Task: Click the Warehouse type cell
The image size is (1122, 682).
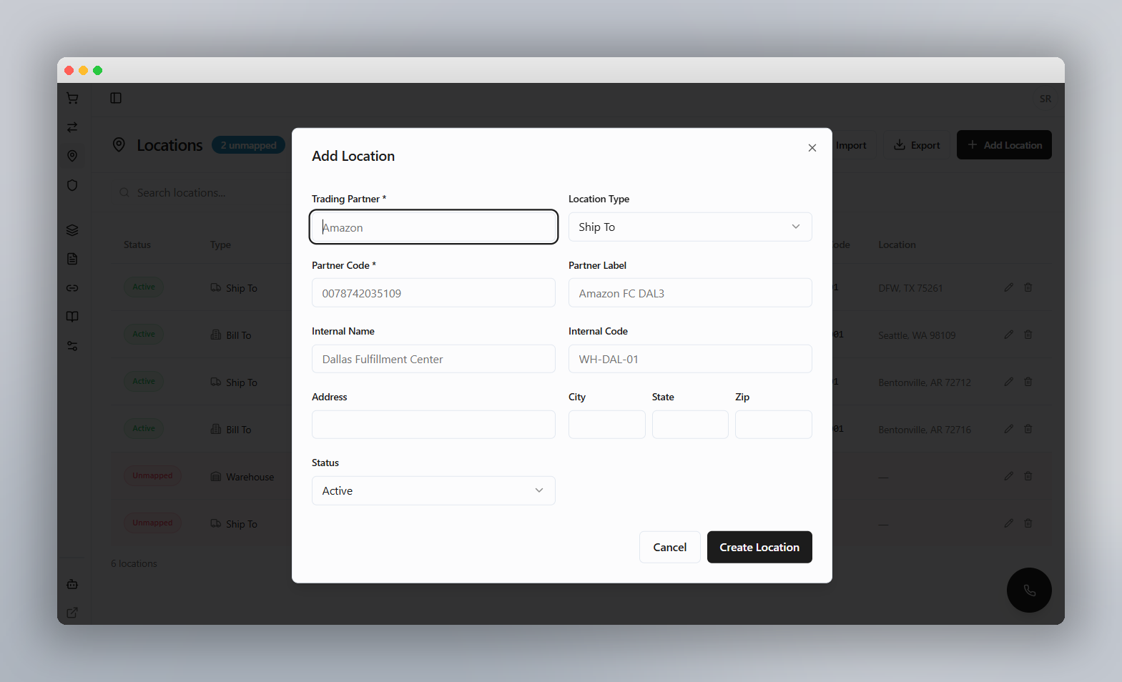Action: pos(242,477)
